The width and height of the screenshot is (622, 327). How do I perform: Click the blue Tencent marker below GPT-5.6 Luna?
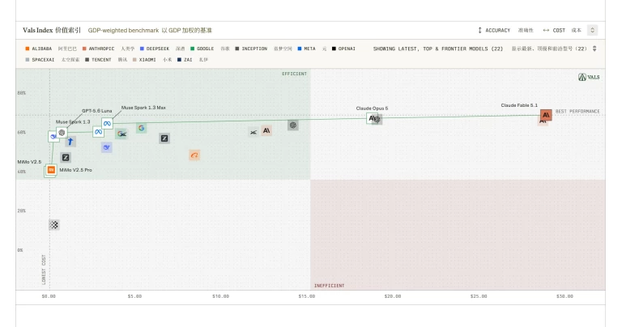tap(70, 142)
